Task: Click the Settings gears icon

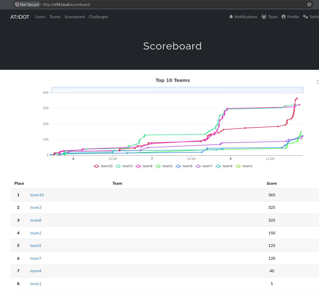Action: (305, 17)
